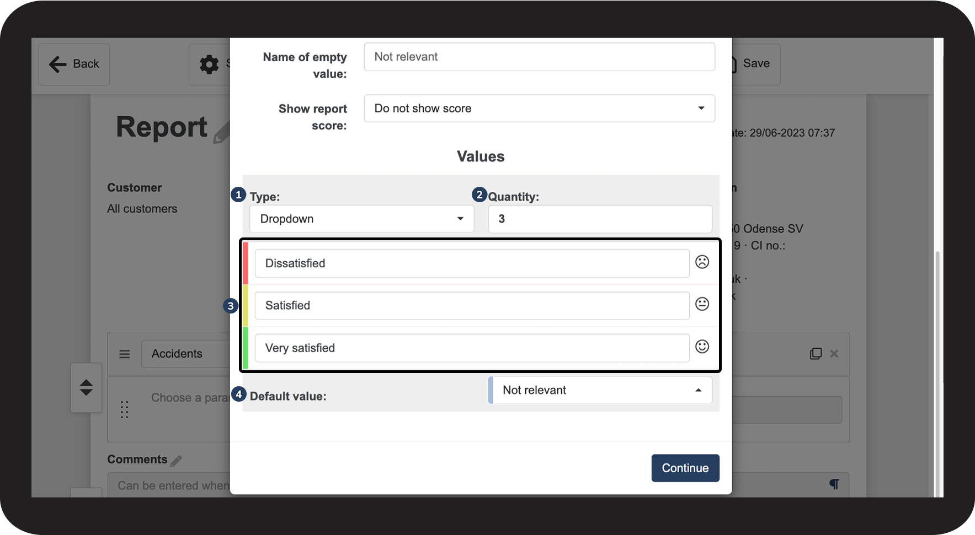
Task: Click the red color bar beside Dissatisfied
Action: pyautogui.click(x=246, y=263)
